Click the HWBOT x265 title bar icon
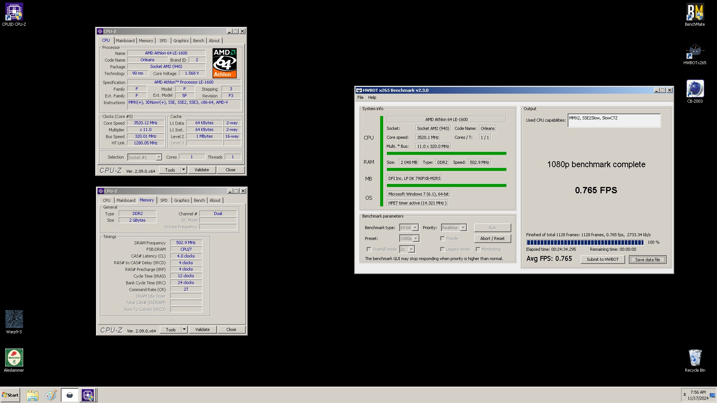Screen dimensions: 717x403 [x=359, y=90]
